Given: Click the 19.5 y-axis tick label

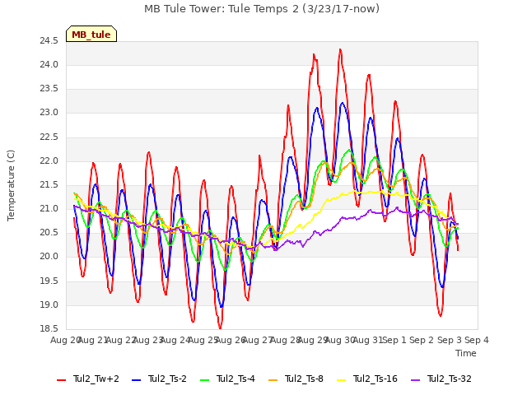Looking at the screenshot, I should pyautogui.click(x=49, y=281).
